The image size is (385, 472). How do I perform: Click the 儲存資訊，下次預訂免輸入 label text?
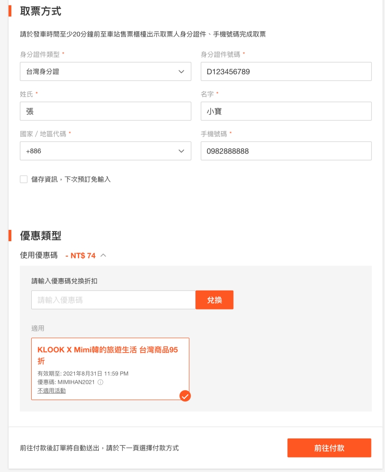[x=71, y=180]
